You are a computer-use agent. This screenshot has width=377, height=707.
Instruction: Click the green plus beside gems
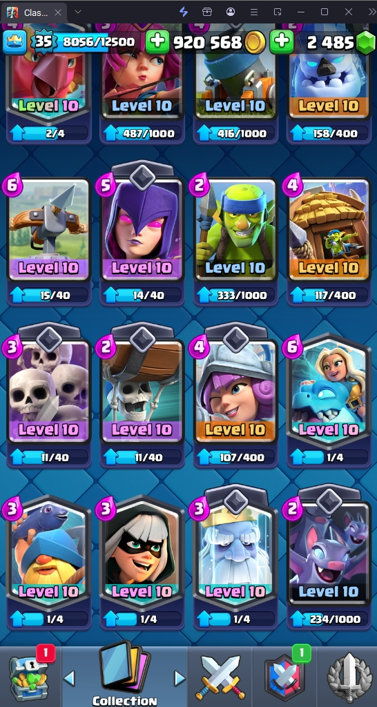pyautogui.click(x=282, y=42)
